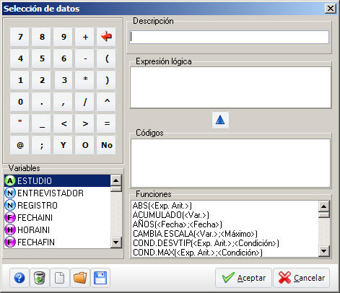
Task: Open the help question mark icon
Action: [x=19, y=278]
